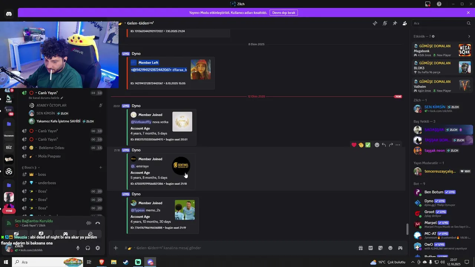Share screen from voice panel
This screenshot has width=475, height=267.
pyautogui.click(x=41, y=234)
